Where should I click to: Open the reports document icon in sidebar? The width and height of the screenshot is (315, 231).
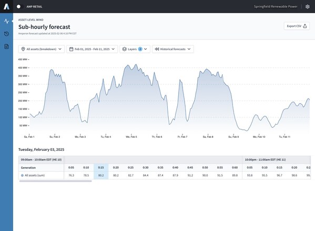tap(6, 47)
